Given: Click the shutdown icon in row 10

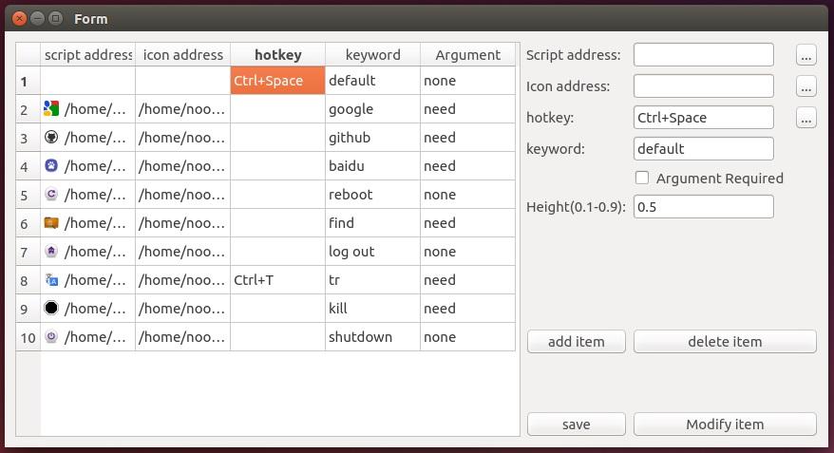Looking at the screenshot, I should coord(51,336).
